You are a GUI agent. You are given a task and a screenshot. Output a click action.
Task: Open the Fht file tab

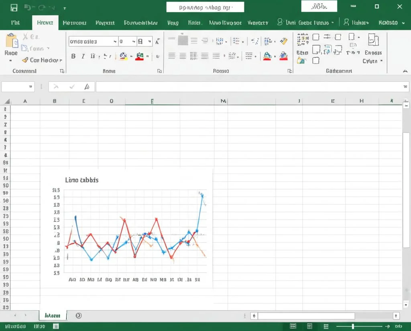(16, 22)
